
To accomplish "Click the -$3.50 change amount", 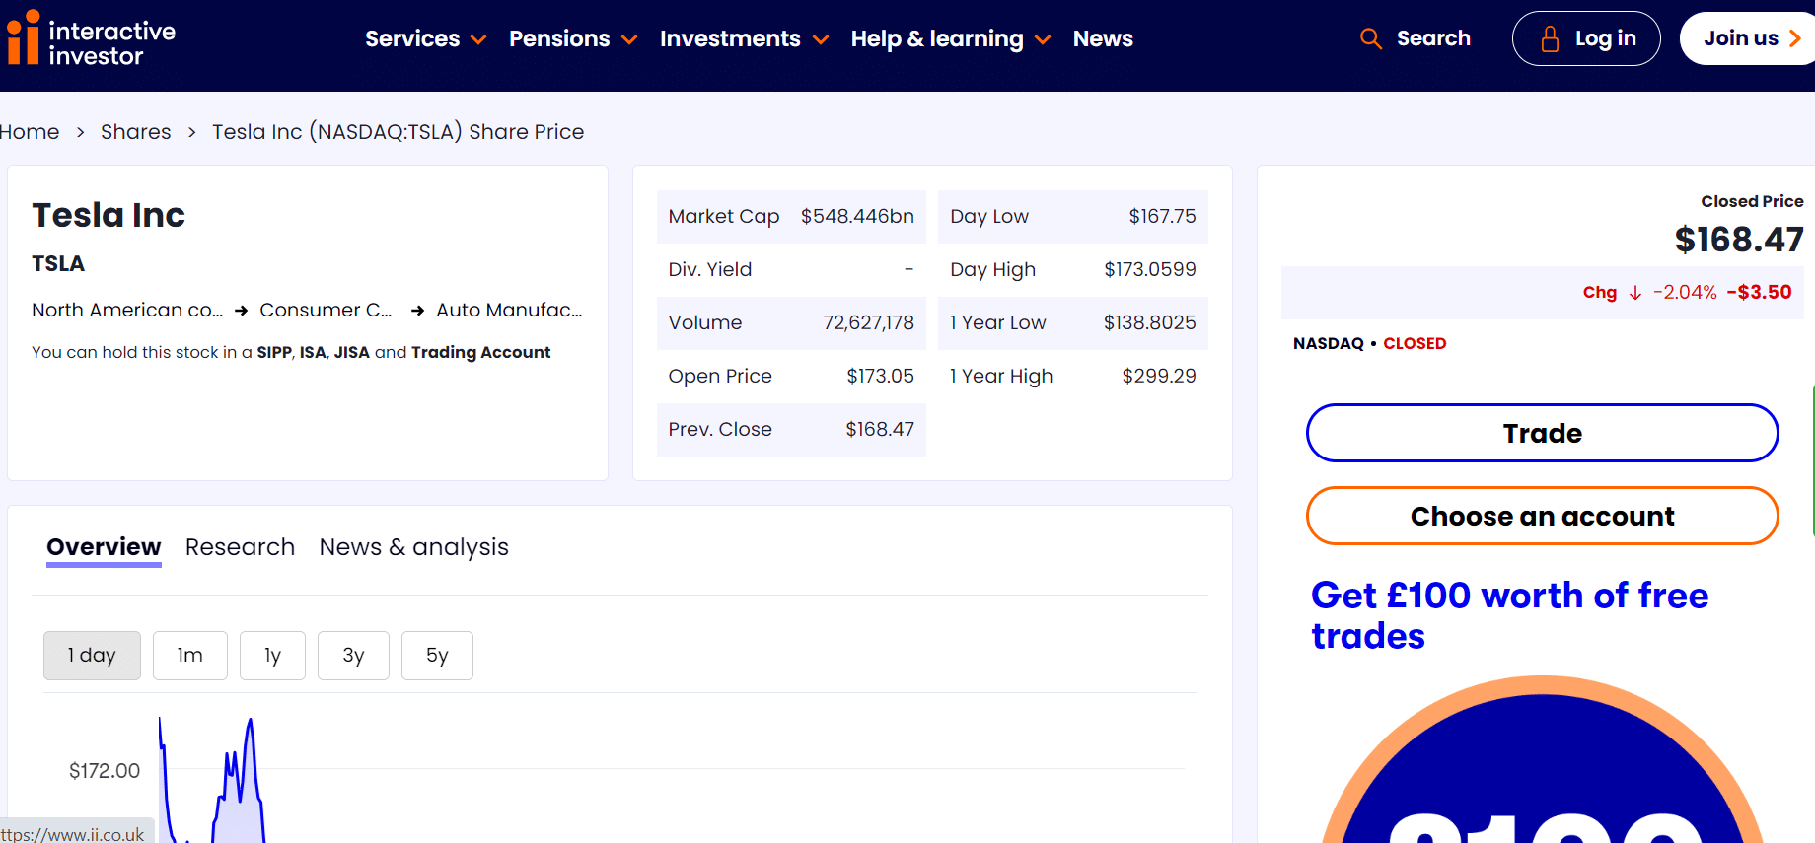I will pos(1759,292).
